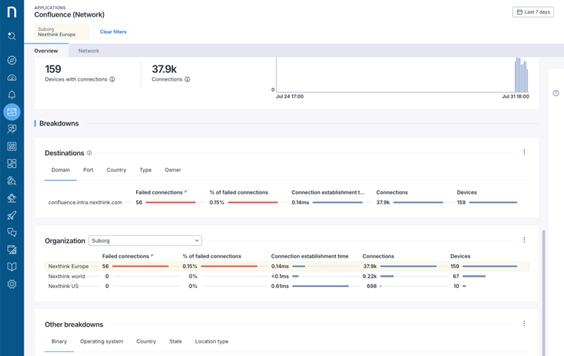Open Other breakdowns three-dot menu
Image resolution: width=564 pixels, height=356 pixels.
point(524,324)
